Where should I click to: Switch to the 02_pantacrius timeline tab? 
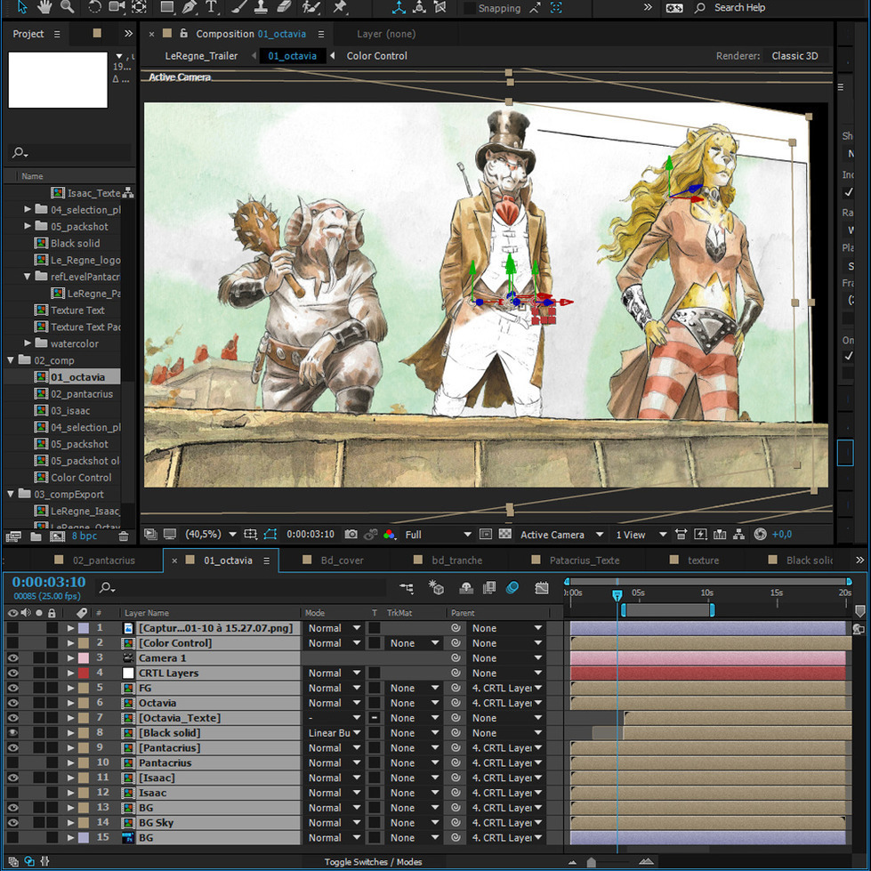[104, 561]
